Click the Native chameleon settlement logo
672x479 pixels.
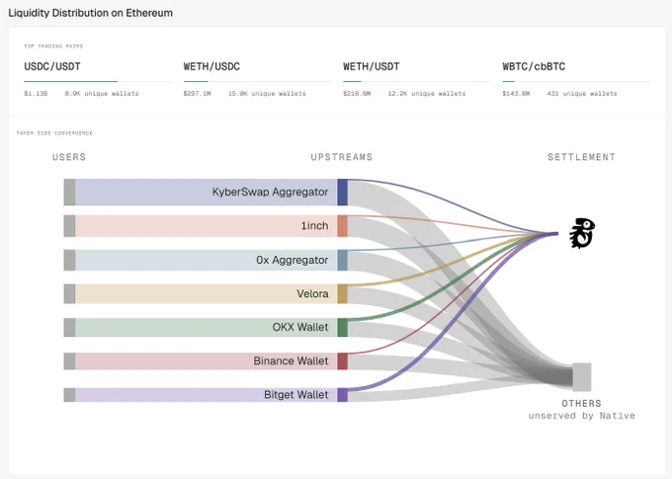[582, 233]
